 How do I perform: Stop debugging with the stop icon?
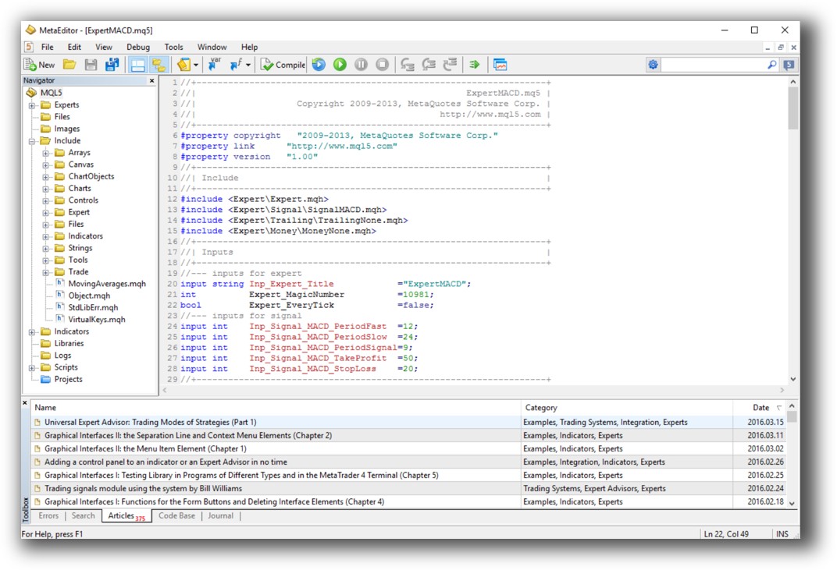point(382,65)
